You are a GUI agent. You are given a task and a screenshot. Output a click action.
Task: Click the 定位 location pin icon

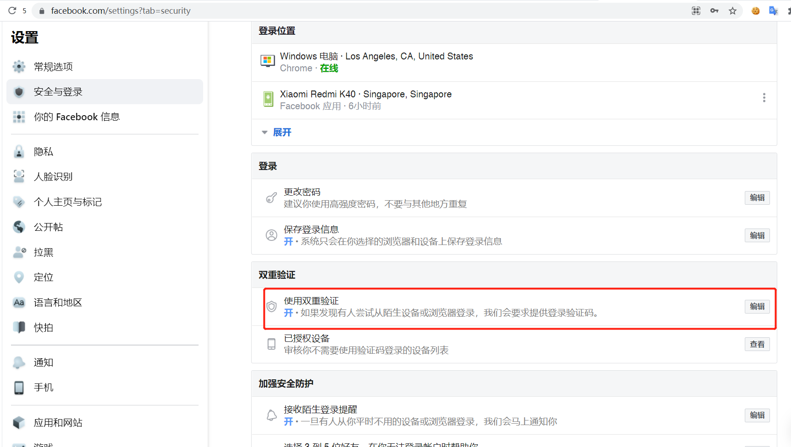coord(19,277)
